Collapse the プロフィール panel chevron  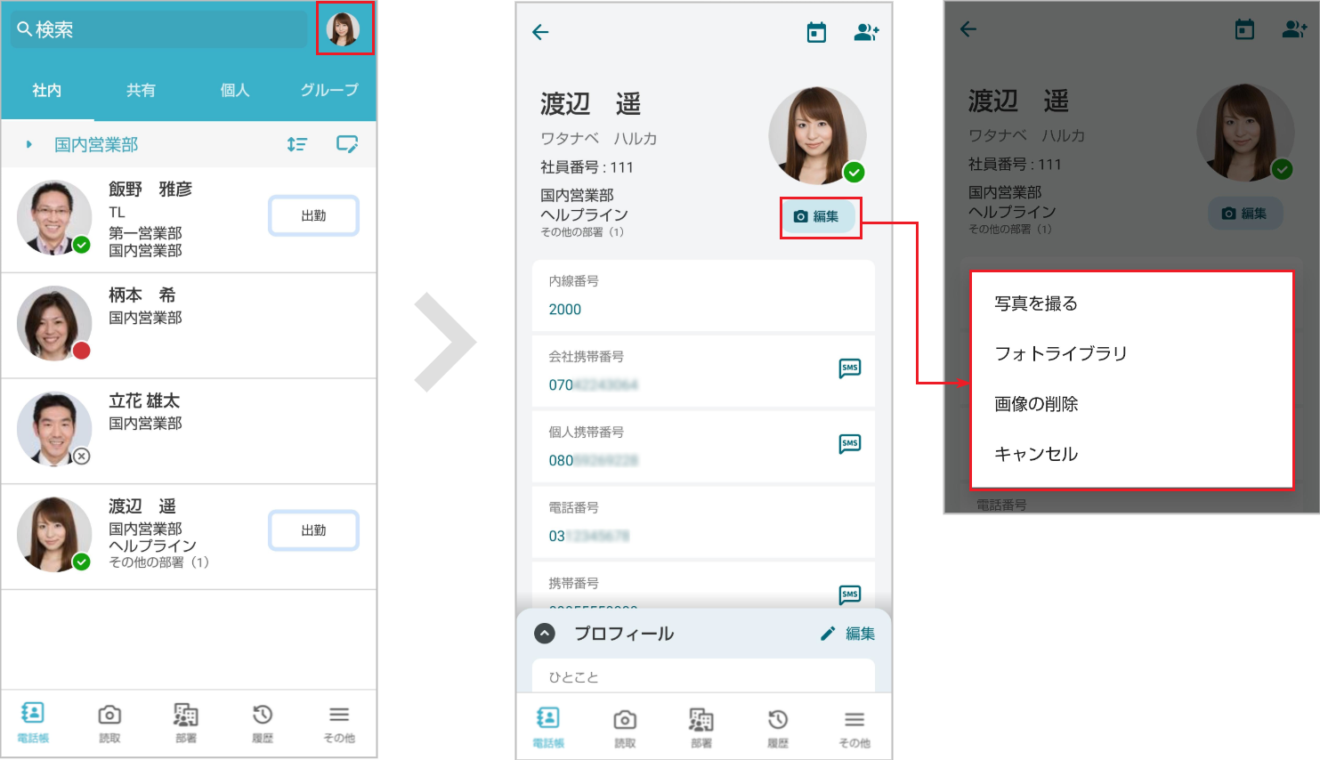545,634
